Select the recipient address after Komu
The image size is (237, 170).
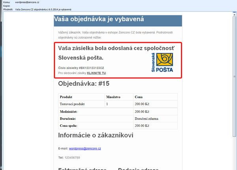click(27, 2)
